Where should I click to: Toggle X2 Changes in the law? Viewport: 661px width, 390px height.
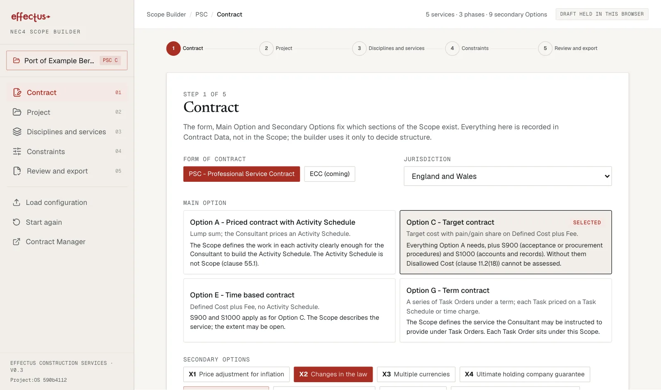point(333,374)
